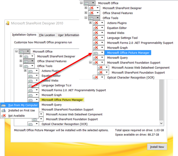
Task: Expand Office Shared Features node in dialog
Action: (21, 61)
